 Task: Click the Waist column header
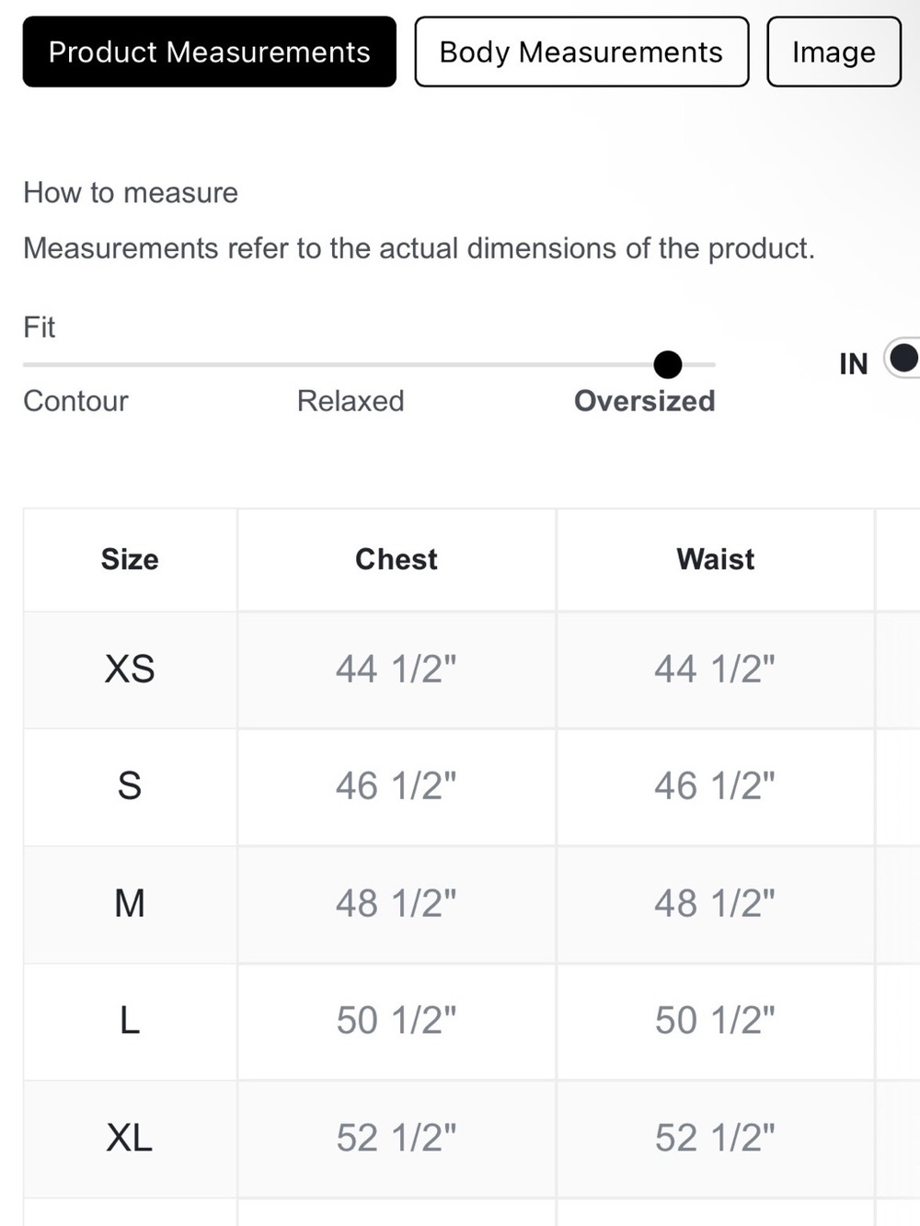(x=716, y=559)
